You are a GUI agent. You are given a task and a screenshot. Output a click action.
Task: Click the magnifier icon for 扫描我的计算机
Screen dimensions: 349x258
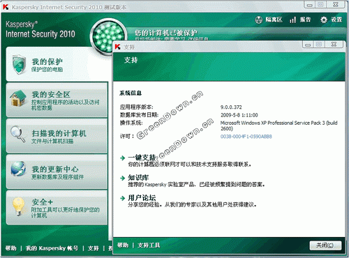coord(18,134)
